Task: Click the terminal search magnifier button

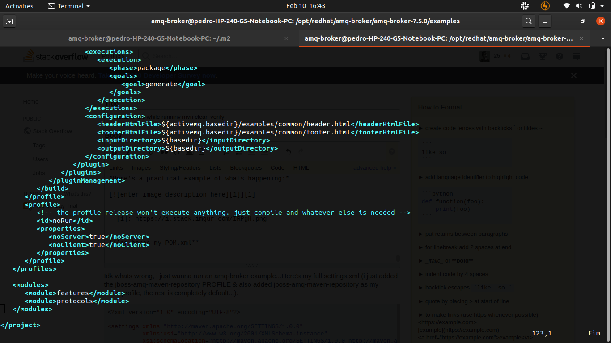Action: 529,21
